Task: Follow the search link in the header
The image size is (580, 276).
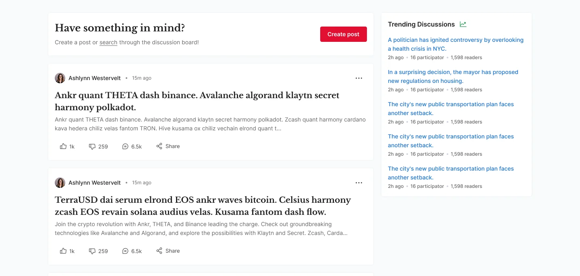Action: pyautogui.click(x=108, y=42)
